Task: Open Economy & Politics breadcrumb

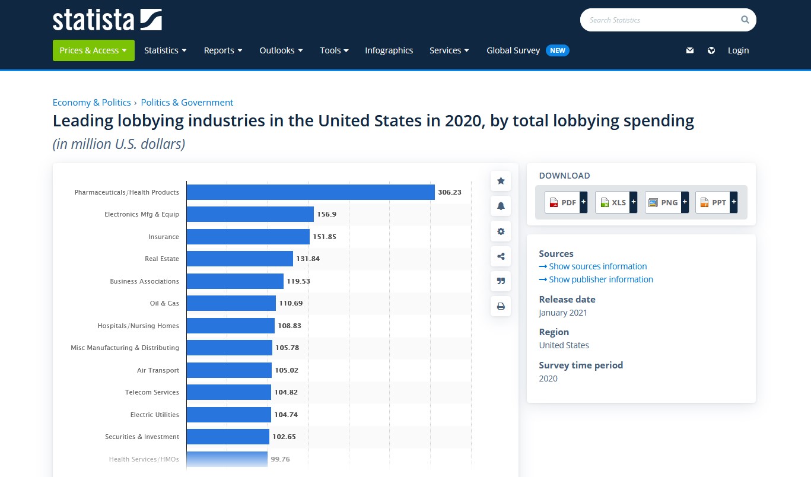Action: 92,102
